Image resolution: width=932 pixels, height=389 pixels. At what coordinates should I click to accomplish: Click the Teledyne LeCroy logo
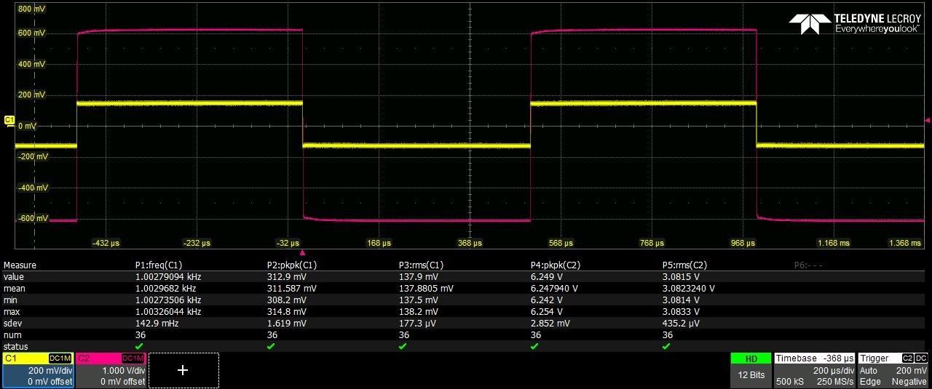855,23
